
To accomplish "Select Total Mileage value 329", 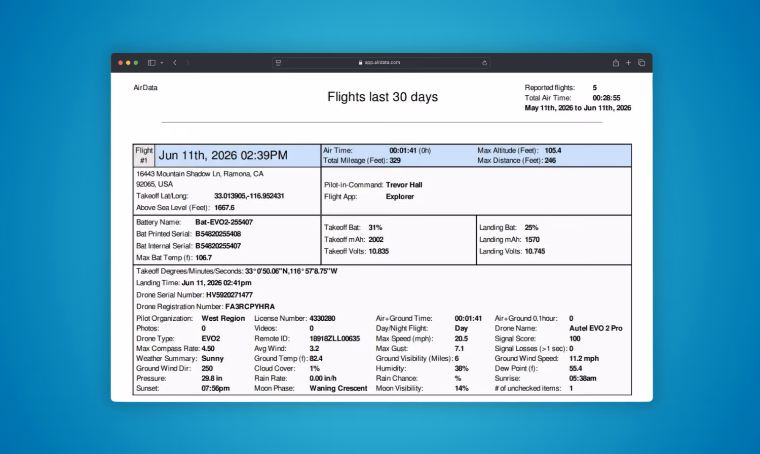I will click(x=395, y=161).
